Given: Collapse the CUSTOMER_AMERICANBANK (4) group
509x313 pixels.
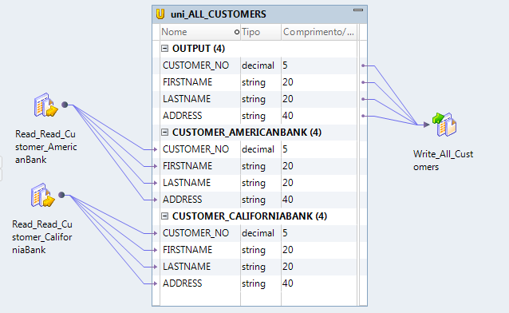Looking at the screenshot, I should point(165,133).
